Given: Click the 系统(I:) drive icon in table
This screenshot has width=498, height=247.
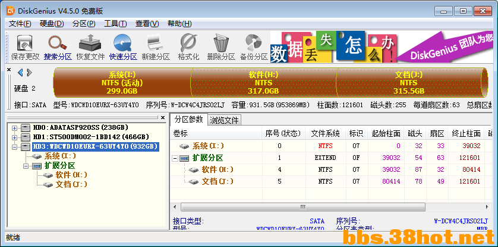Looking at the screenshot, I should (x=184, y=146).
